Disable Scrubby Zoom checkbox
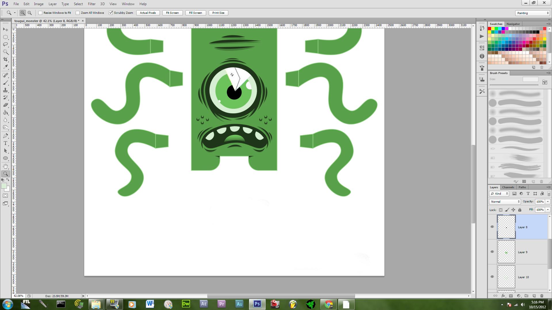Screen dimensions: 552x310 [111, 13]
